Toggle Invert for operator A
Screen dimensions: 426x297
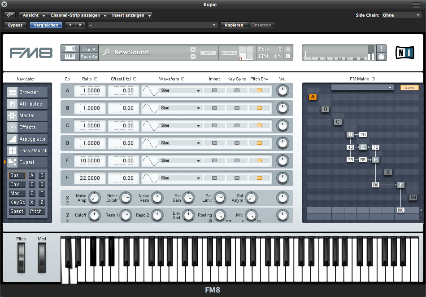pyautogui.click(x=214, y=90)
